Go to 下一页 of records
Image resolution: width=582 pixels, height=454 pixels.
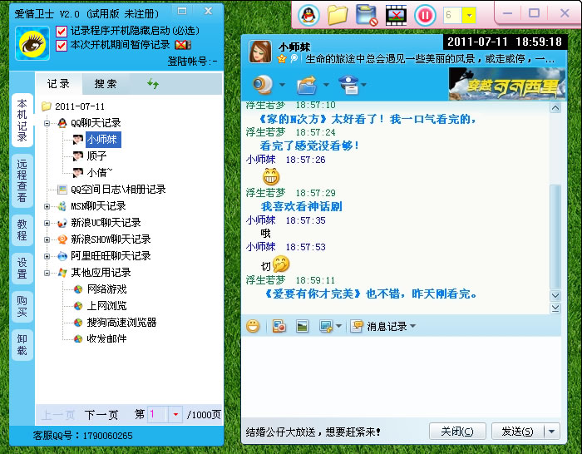click(x=101, y=415)
